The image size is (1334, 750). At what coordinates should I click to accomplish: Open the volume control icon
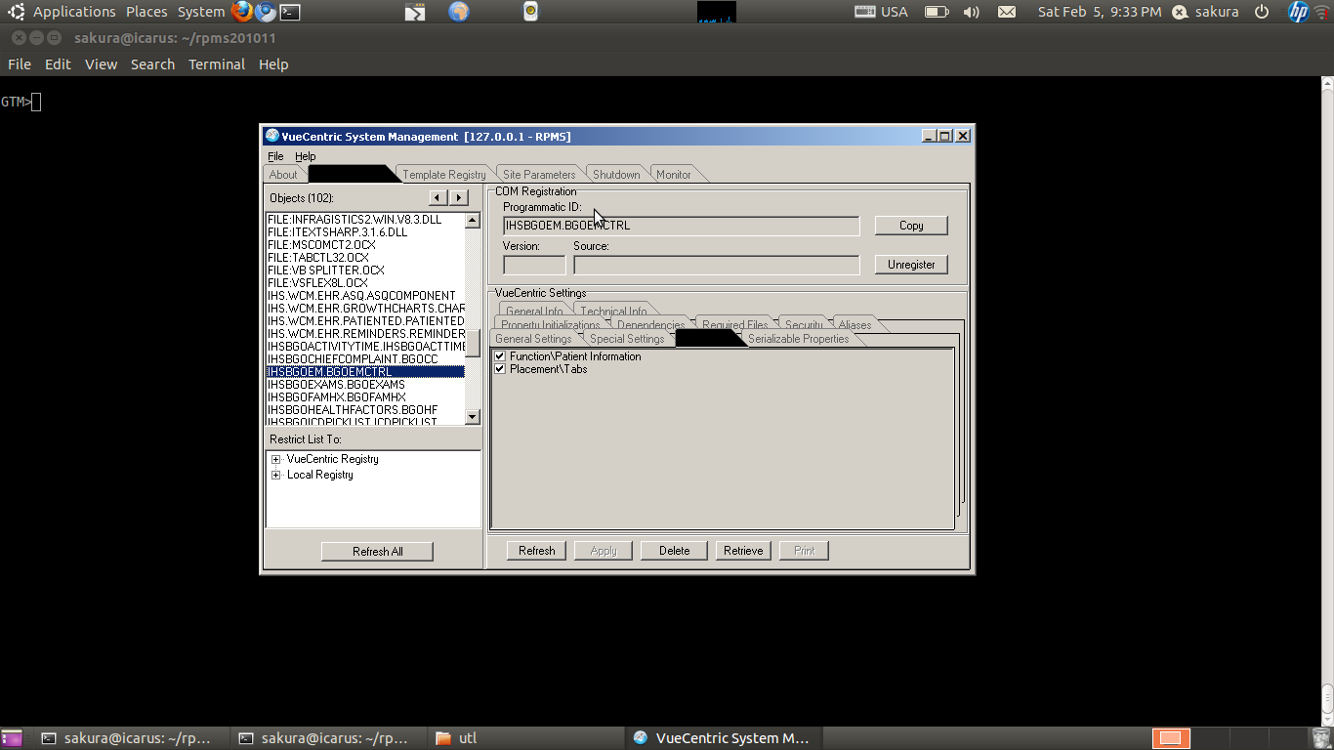971,12
